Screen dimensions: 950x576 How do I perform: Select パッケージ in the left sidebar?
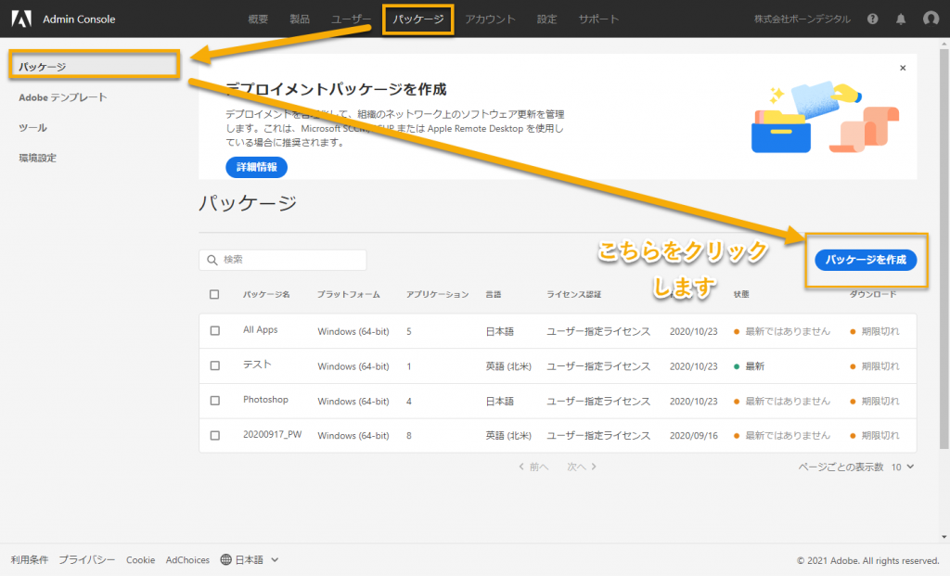coord(95,66)
